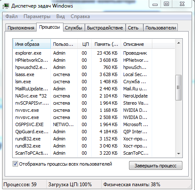Click the 23 436 КБ memory value

(107, 53)
